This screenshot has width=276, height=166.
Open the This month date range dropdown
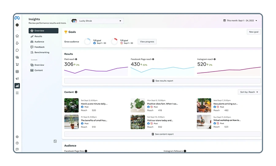click(x=240, y=21)
